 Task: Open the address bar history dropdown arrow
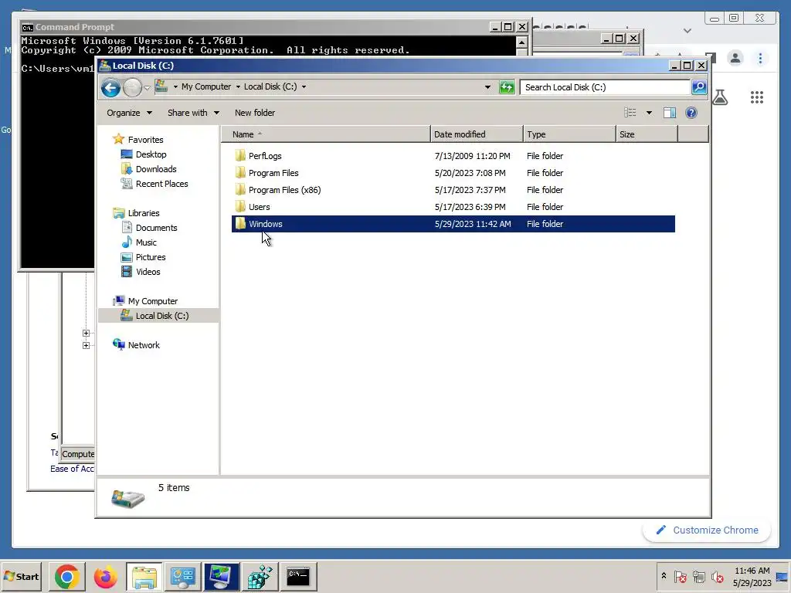click(x=487, y=87)
